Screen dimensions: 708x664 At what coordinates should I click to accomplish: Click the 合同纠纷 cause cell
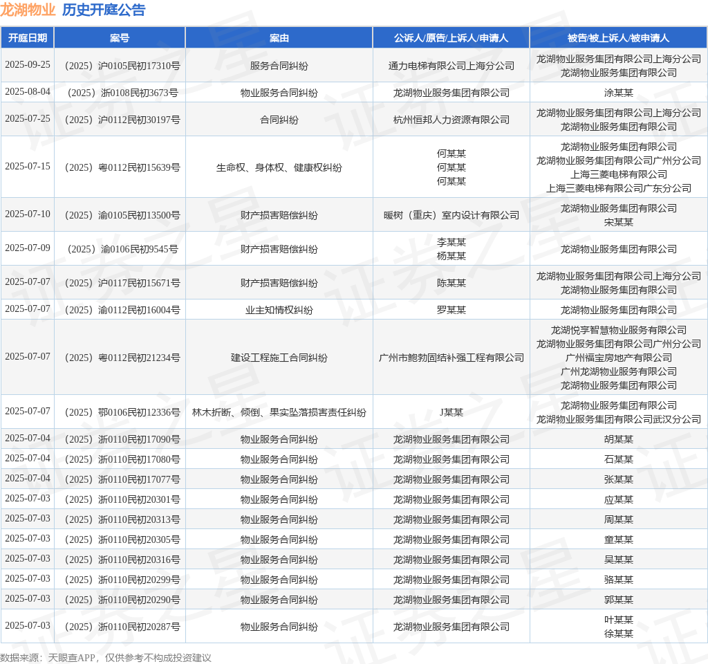tap(279, 120)
